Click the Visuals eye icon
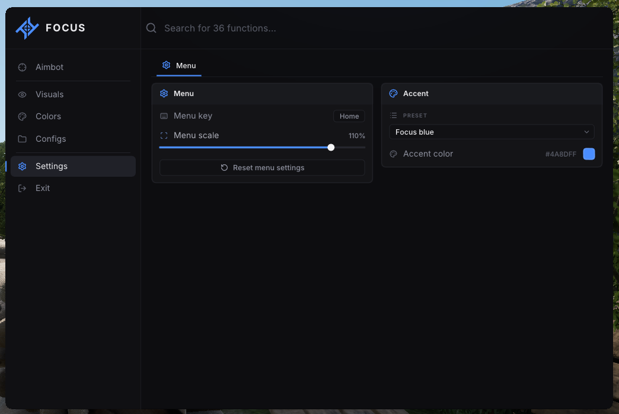 pyautogui.click(x=22, y=94)
